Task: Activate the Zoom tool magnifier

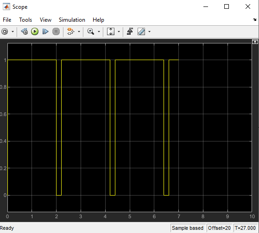Action: click(91, 31)
